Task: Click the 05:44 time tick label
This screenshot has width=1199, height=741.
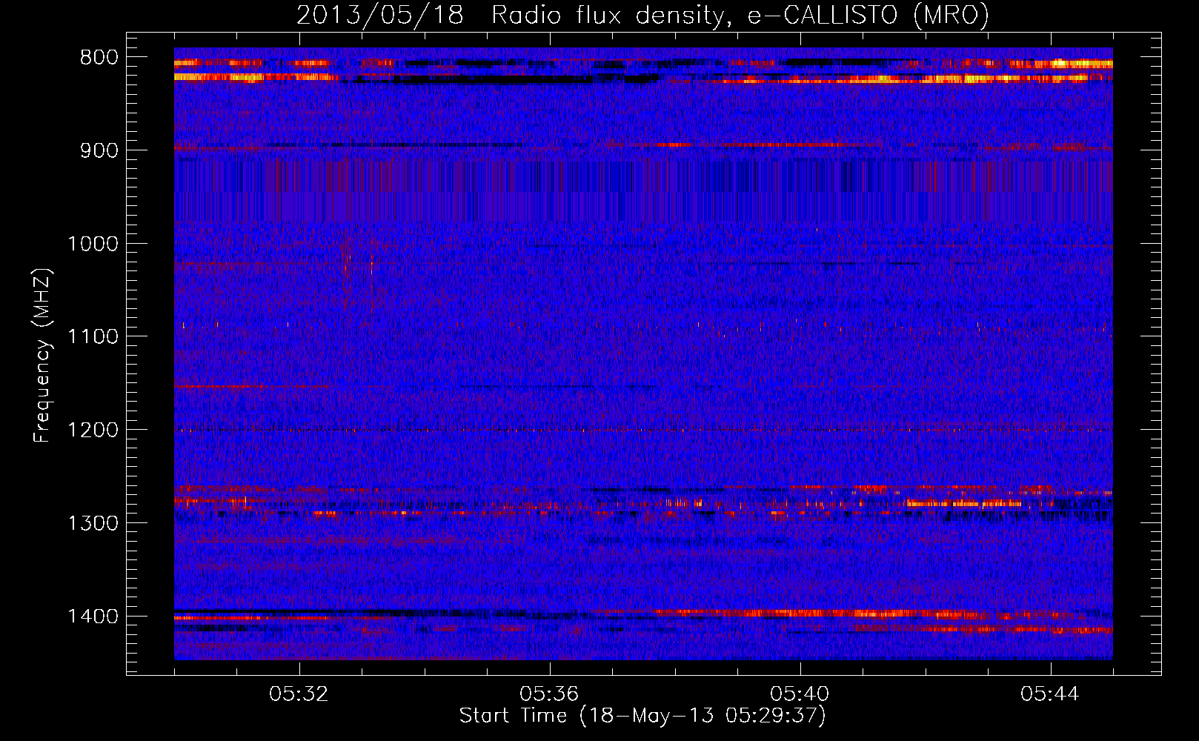Action: point(1050,694)
